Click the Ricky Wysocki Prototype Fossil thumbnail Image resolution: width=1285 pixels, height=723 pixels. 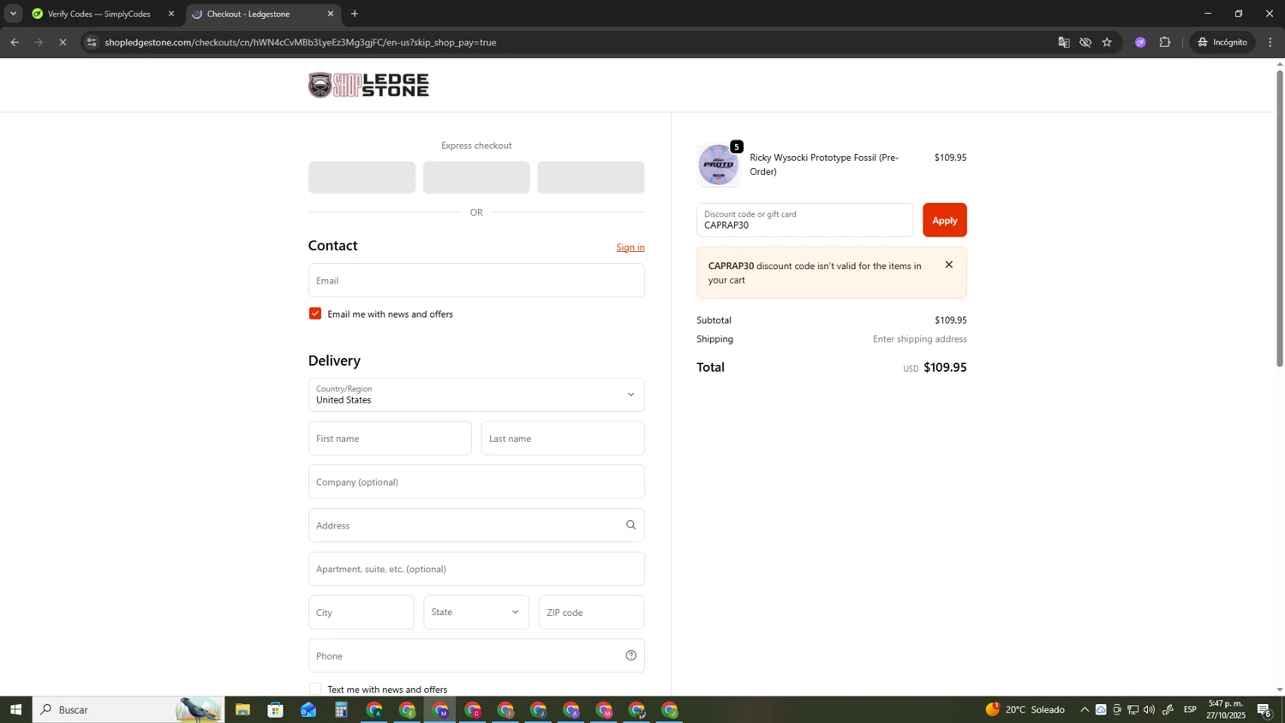pyautogui.click(x=718, y=164)
